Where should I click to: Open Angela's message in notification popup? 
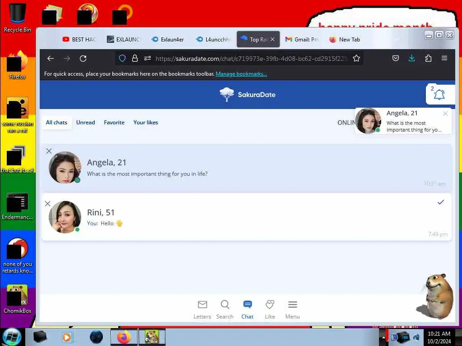(x=414, y=126)
